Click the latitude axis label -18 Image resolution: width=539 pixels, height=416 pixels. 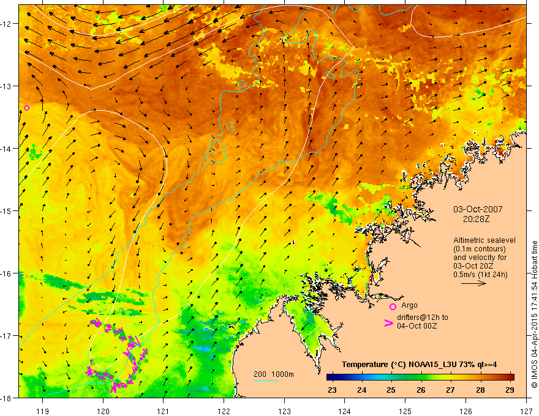coord(7,398)
